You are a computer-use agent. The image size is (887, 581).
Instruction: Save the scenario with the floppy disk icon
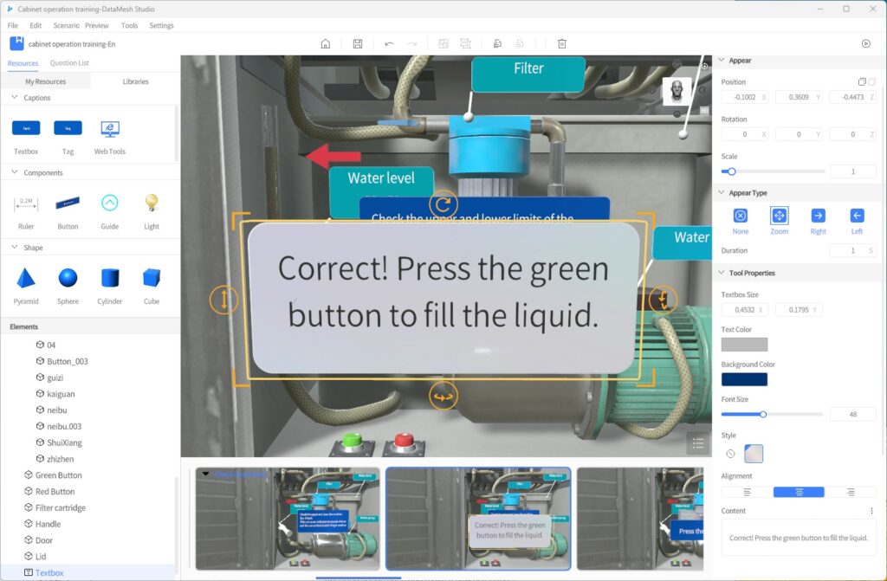point(358,43)
